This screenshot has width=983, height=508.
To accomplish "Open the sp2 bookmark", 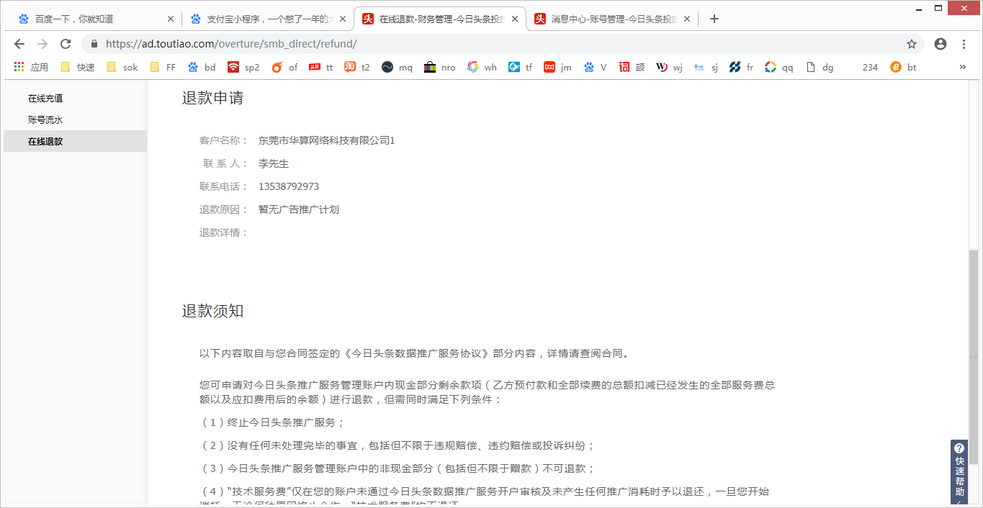I will (243, 67).
